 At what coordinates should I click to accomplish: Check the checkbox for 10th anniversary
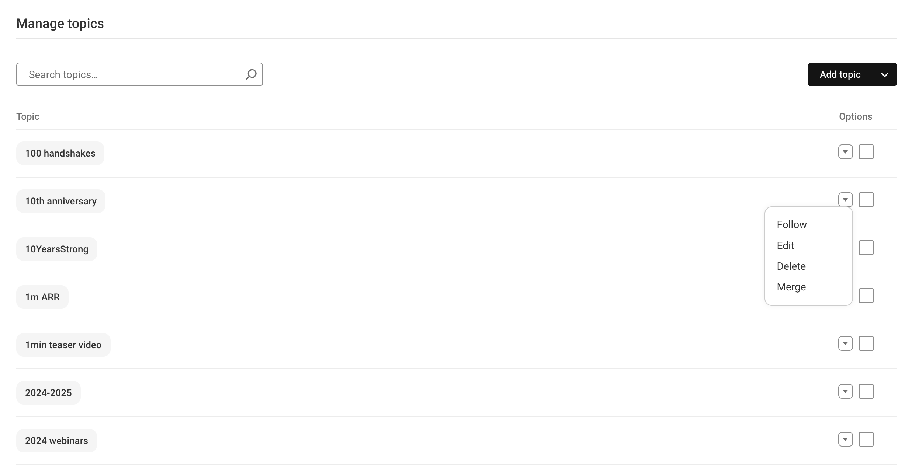click(x=867, y=199)
